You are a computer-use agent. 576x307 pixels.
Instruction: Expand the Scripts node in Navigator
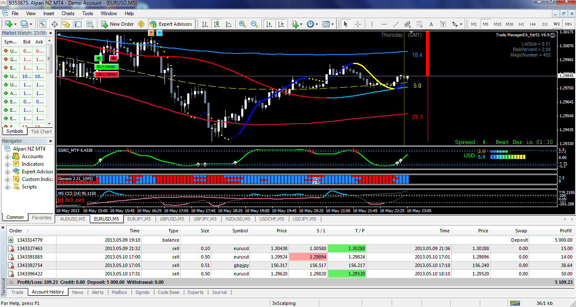point(7,187)
